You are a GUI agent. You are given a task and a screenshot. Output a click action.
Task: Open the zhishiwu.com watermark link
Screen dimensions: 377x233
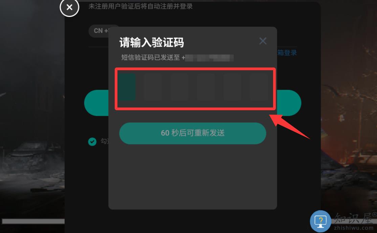353,228
